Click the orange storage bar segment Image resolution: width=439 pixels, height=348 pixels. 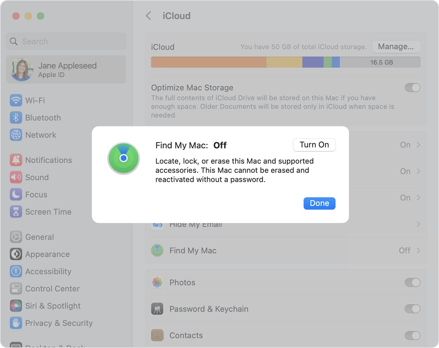click(x=209, y=62)
